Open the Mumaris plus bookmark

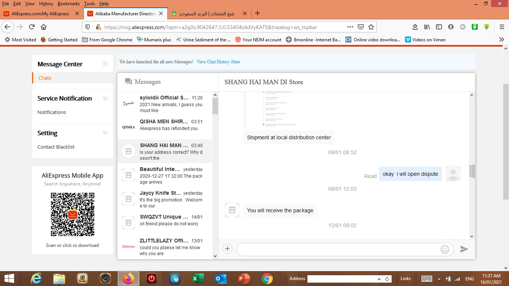pos(154,39)
